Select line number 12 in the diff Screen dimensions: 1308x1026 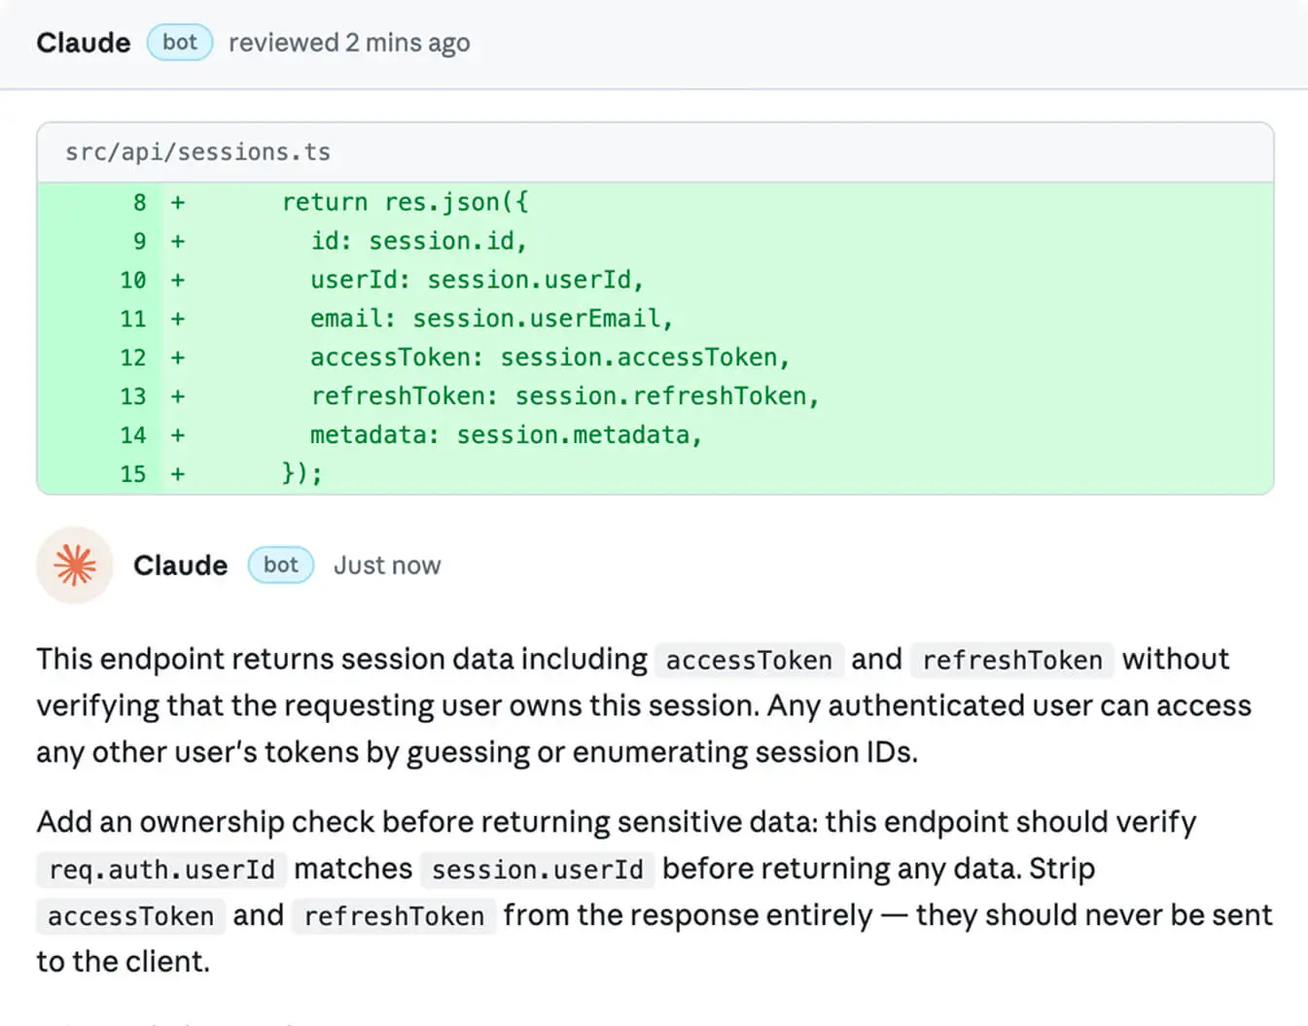132,358
